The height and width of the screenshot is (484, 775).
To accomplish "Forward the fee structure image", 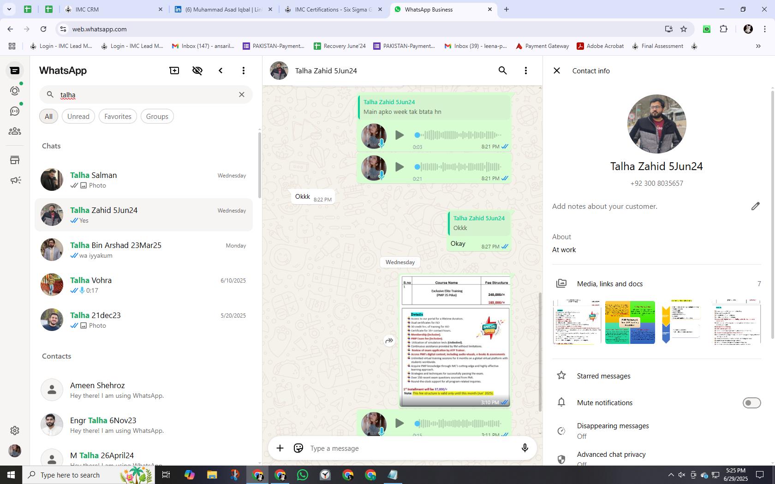I will [389, 341].
